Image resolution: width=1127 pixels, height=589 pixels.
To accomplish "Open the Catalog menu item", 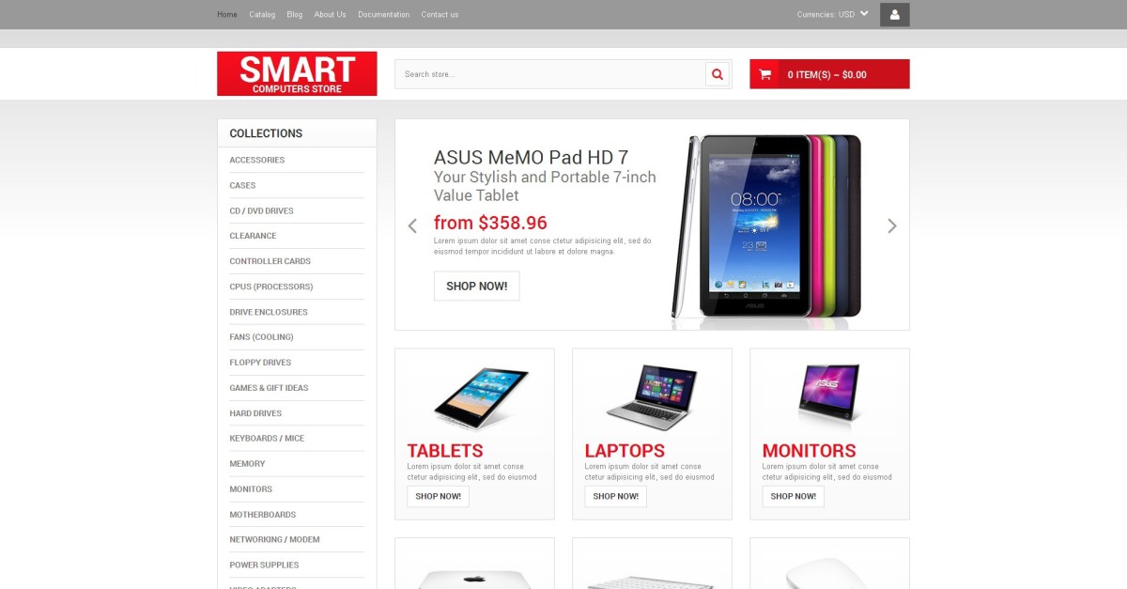I will pyautogui.click(x=262, y=14).
